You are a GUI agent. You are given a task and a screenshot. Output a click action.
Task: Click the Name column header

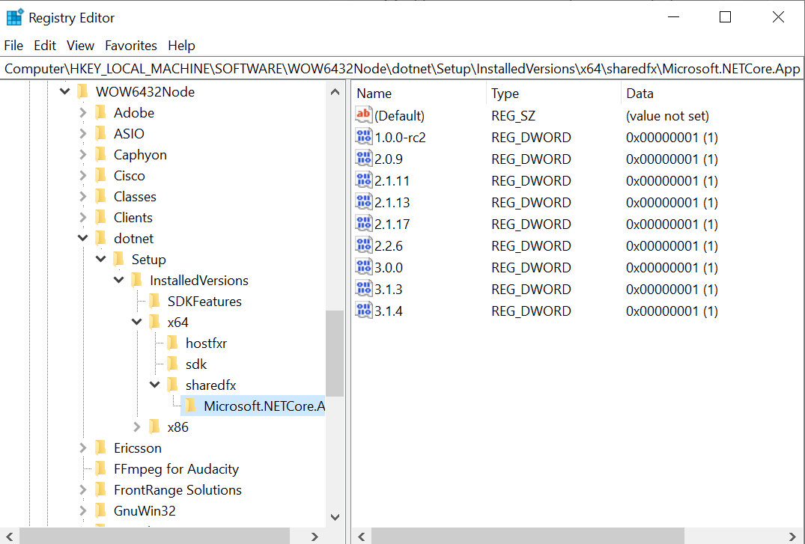[x=419, y=94]
